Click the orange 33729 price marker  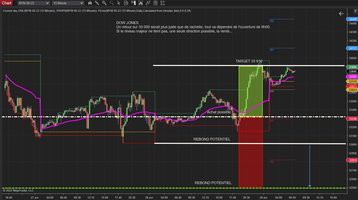coord(352,81)
